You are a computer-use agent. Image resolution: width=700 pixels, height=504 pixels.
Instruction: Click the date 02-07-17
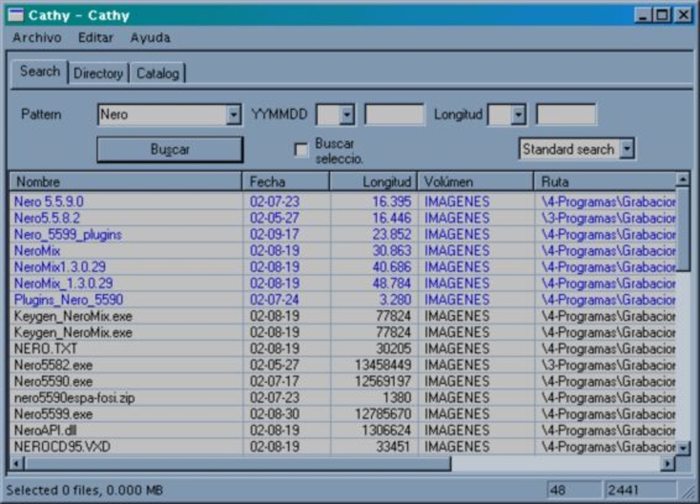point(274,381)
